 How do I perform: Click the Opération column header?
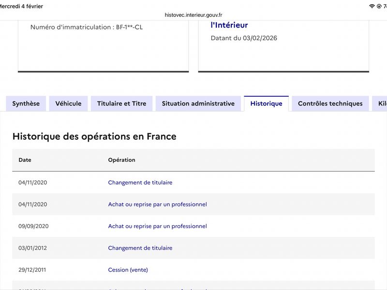[x=121, y=160]
